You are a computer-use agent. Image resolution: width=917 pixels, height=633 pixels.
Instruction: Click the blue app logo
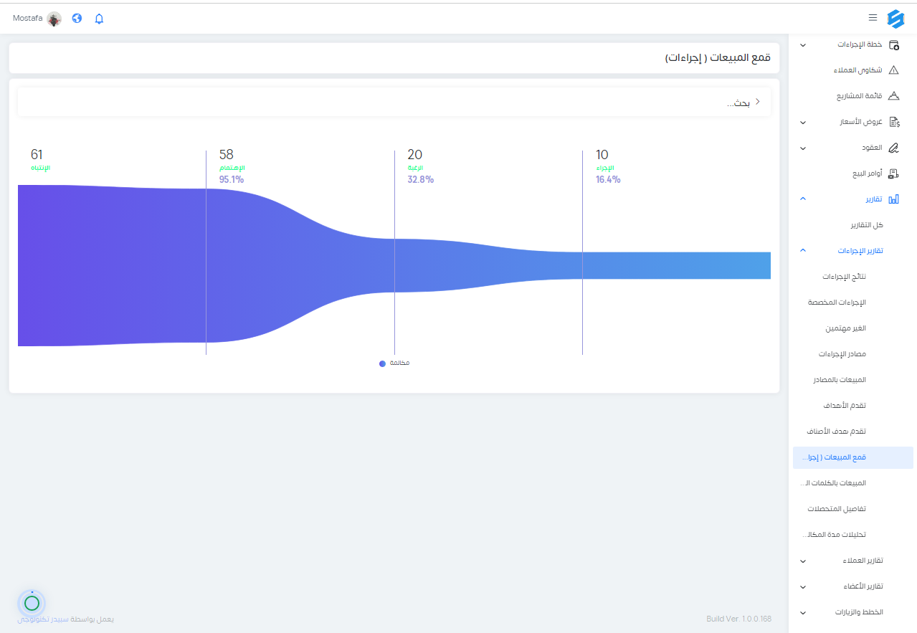click(895, 18)
